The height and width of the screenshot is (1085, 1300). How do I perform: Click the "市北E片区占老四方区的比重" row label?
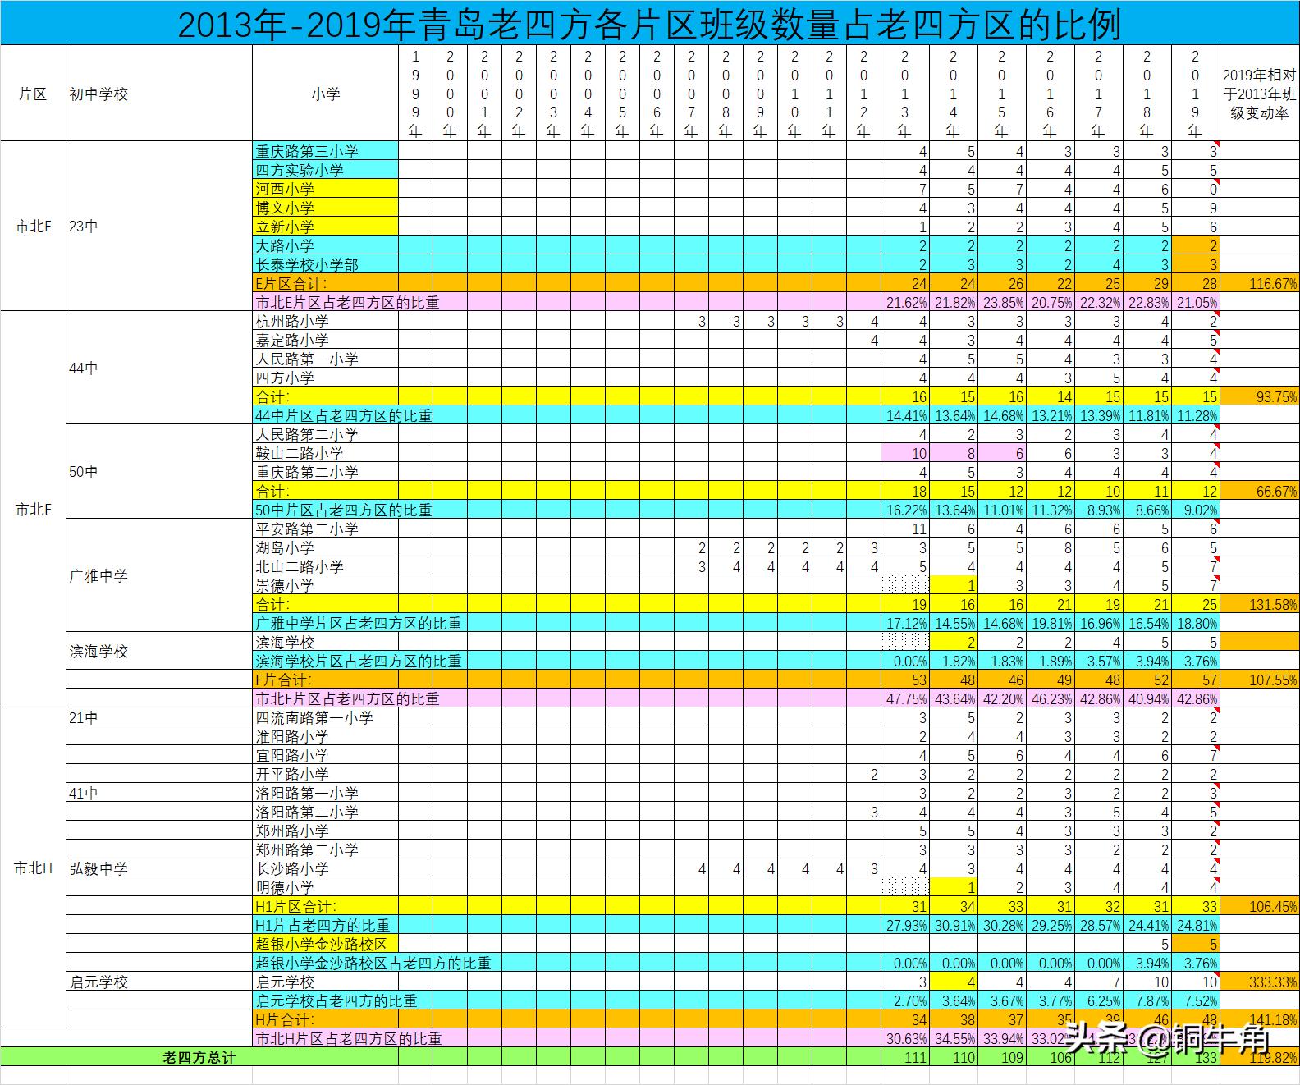(347, 302)
